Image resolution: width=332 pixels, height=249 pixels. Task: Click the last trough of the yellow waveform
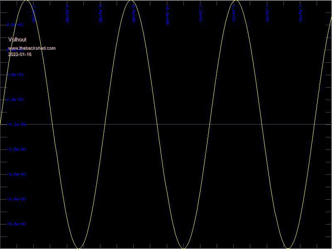click(x=288, y=248)
